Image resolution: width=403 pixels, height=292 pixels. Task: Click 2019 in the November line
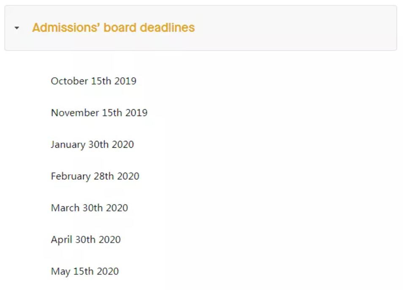coord(136,113)
